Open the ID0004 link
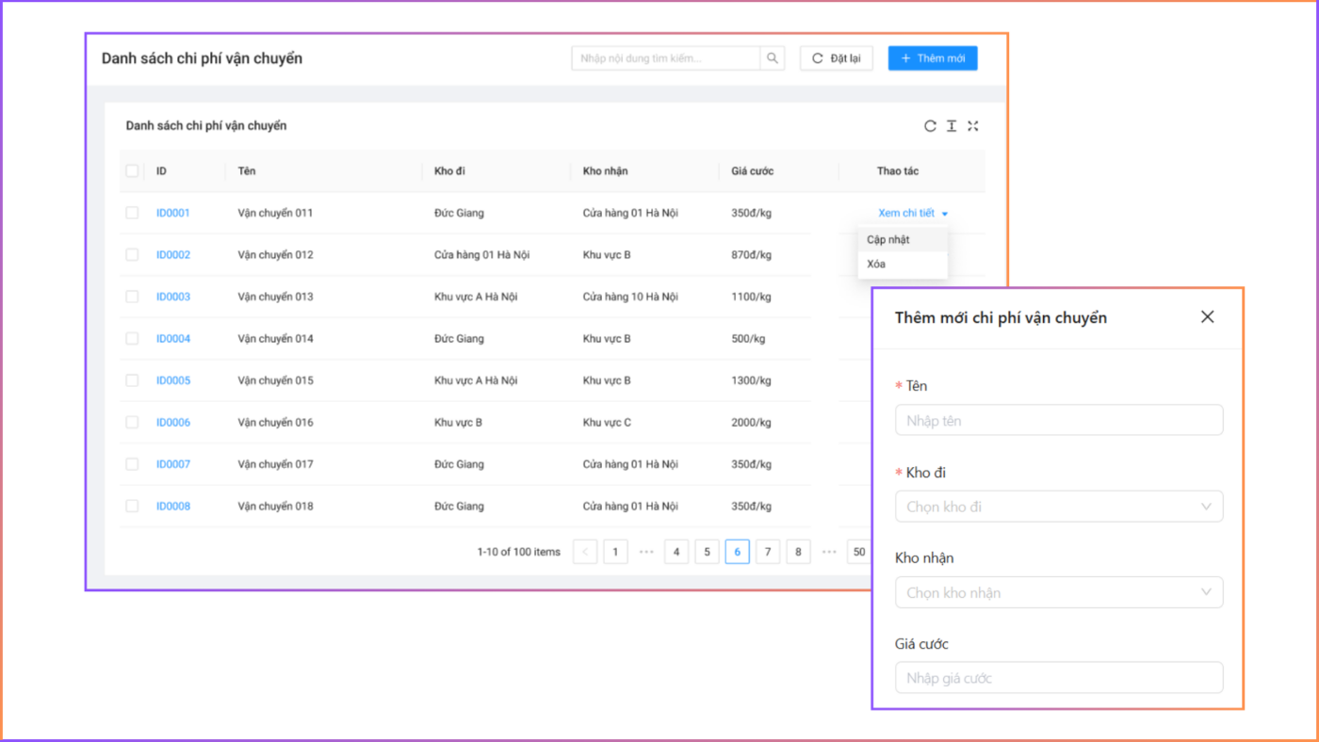 173,339
